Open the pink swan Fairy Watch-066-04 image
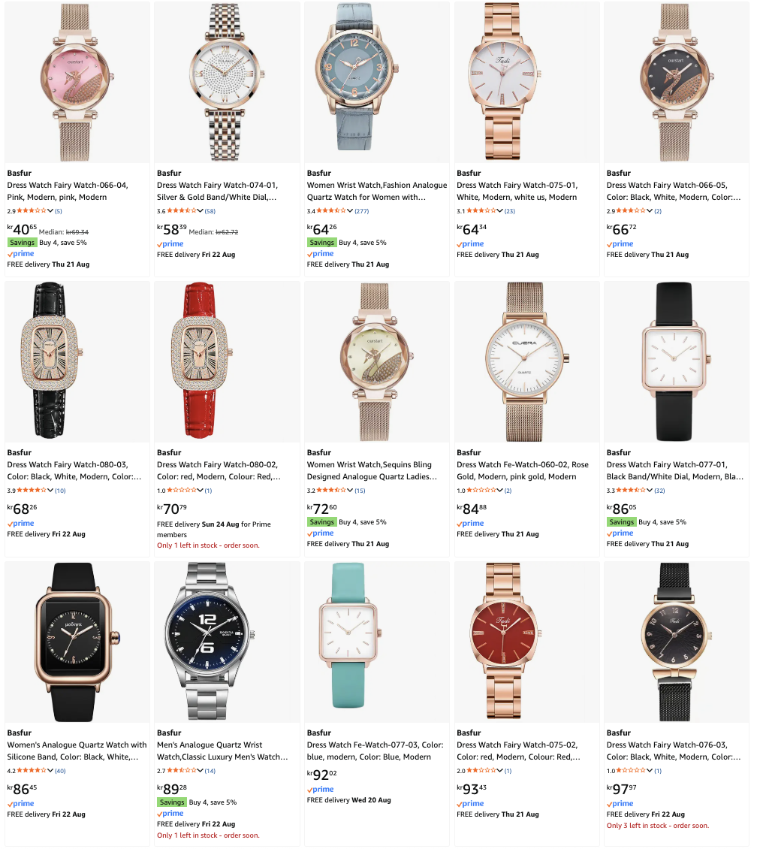The image size is (763, 849). point(77,83)
